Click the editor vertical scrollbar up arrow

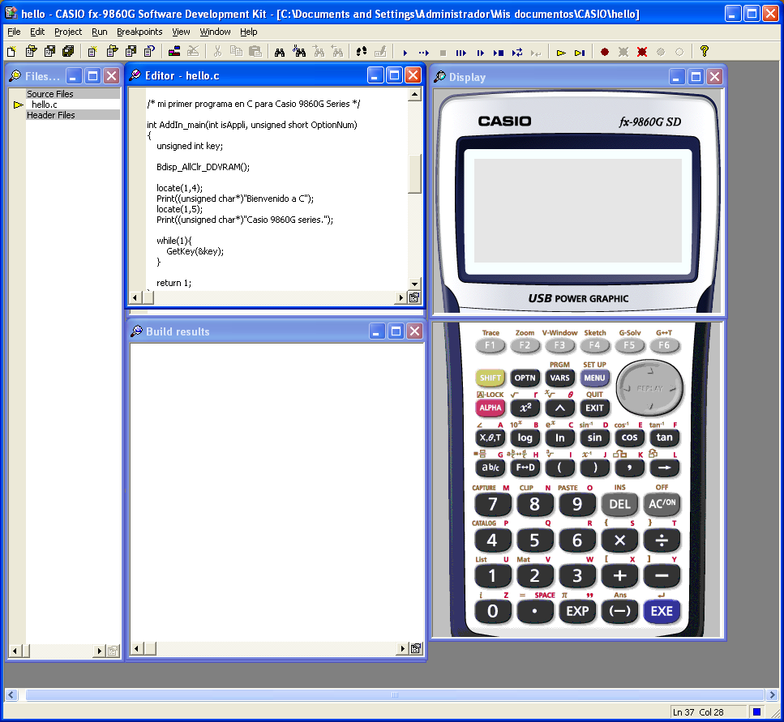point(414,94)
